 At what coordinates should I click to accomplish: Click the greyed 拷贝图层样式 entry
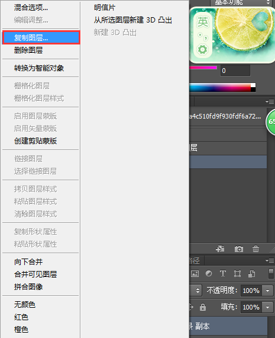35,189
